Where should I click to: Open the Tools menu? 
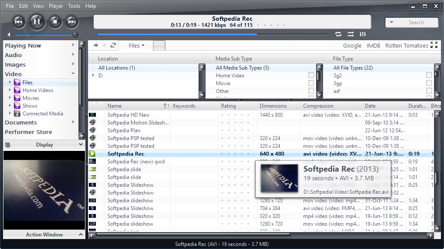(74, 6)
